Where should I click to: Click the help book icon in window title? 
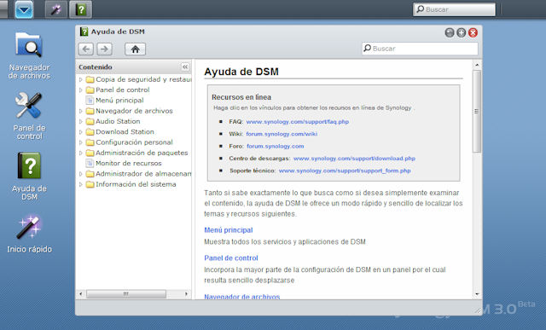pyautogui.click(x=84, y=32)
